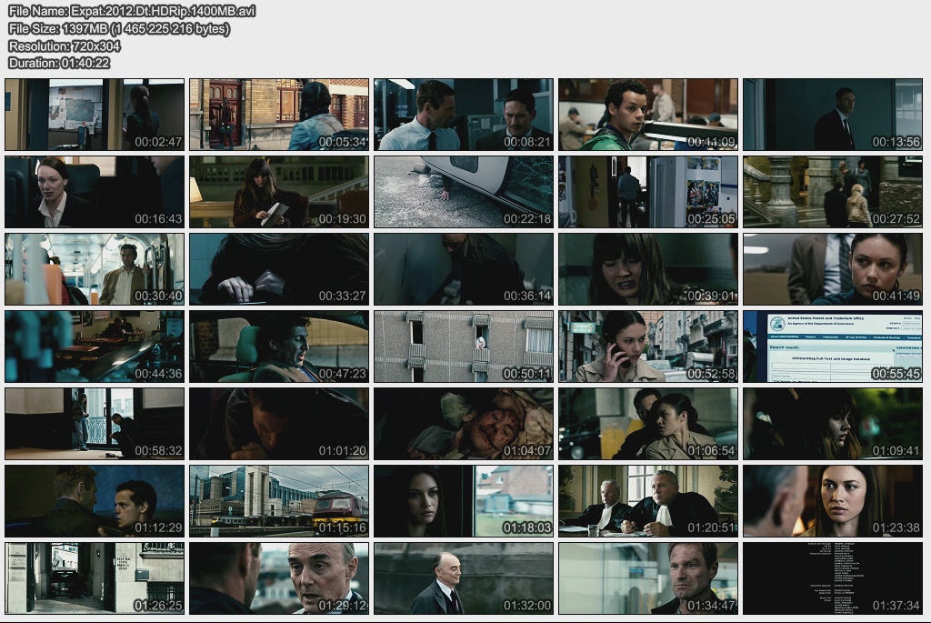Image resolution: width=931 pixels, height=623 pixels.
Task: Click the Resolution 720x304 text
Action: pyautogui.click(x=65, y=45)
